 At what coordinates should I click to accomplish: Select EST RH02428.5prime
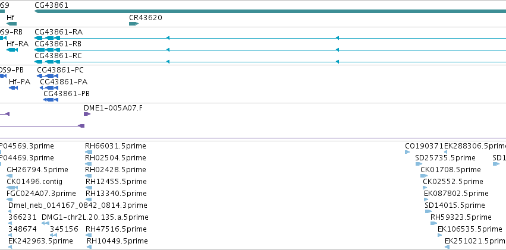[115, 170]
